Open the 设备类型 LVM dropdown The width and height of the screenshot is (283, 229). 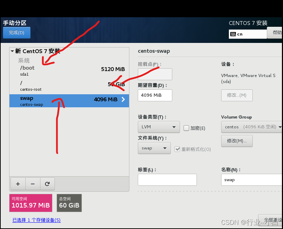[x=159, y=127]
